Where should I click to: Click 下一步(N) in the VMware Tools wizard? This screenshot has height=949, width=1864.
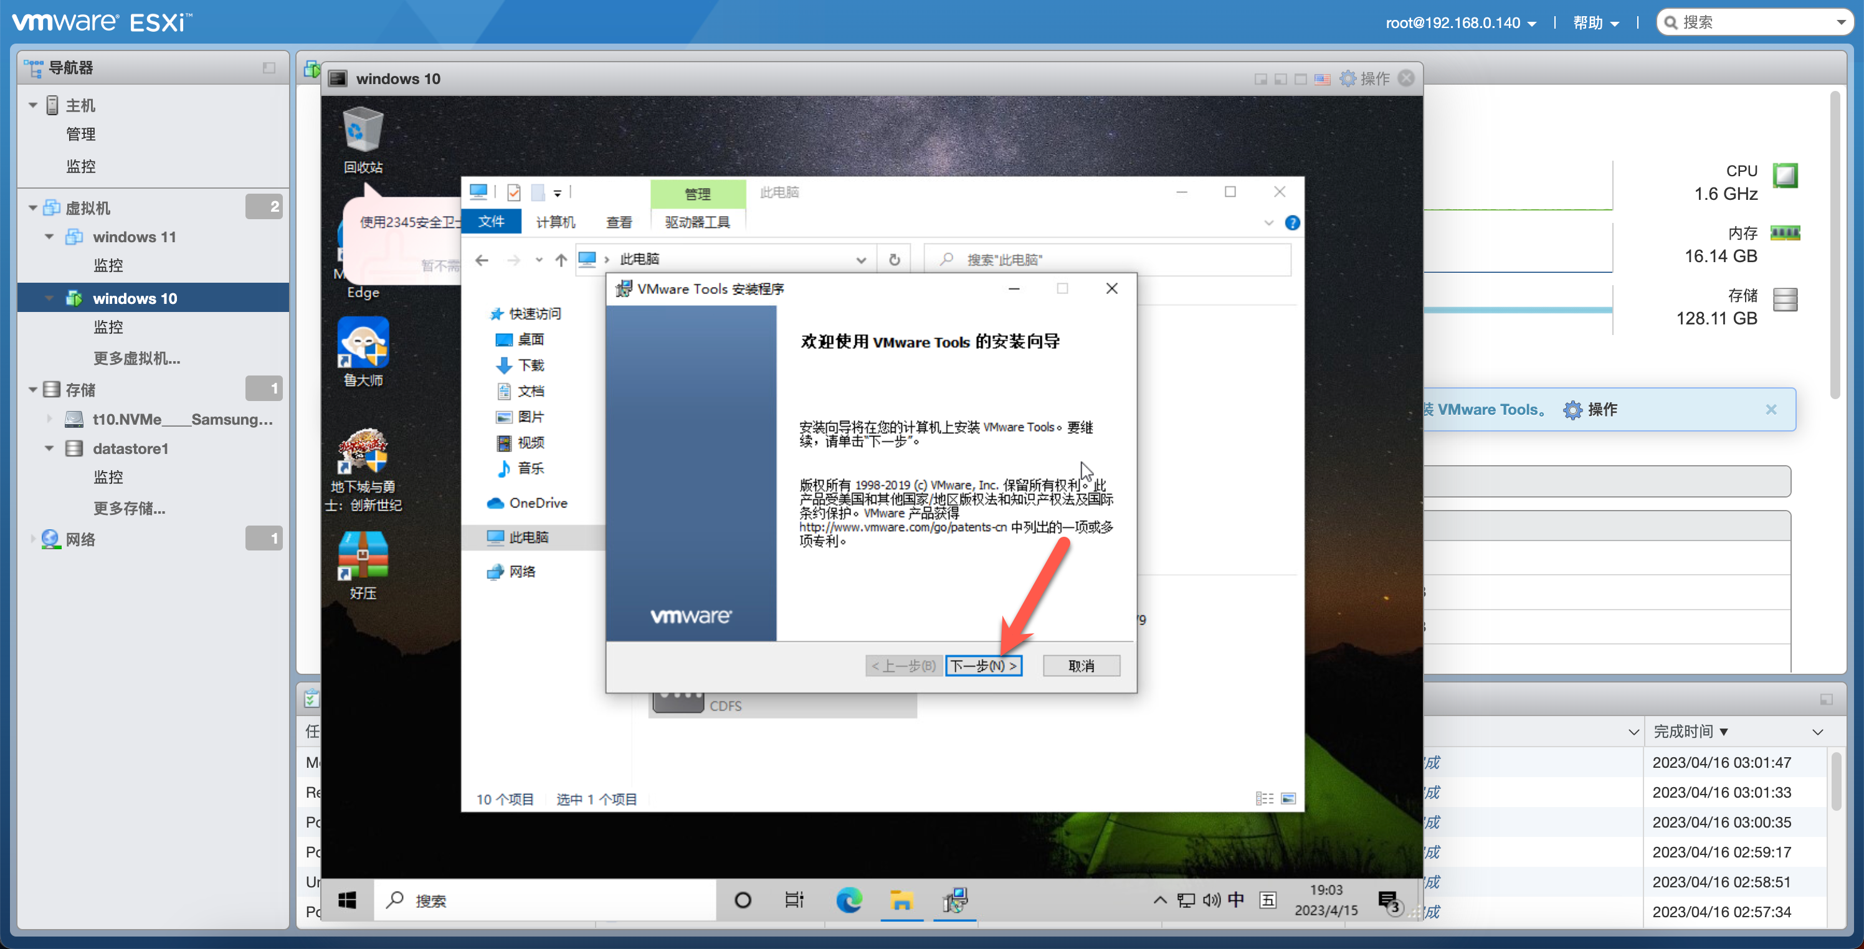[x=984, y=666]
